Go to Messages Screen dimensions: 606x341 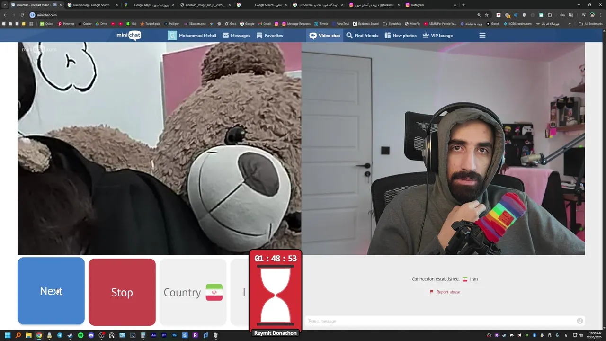pos(236,36)
